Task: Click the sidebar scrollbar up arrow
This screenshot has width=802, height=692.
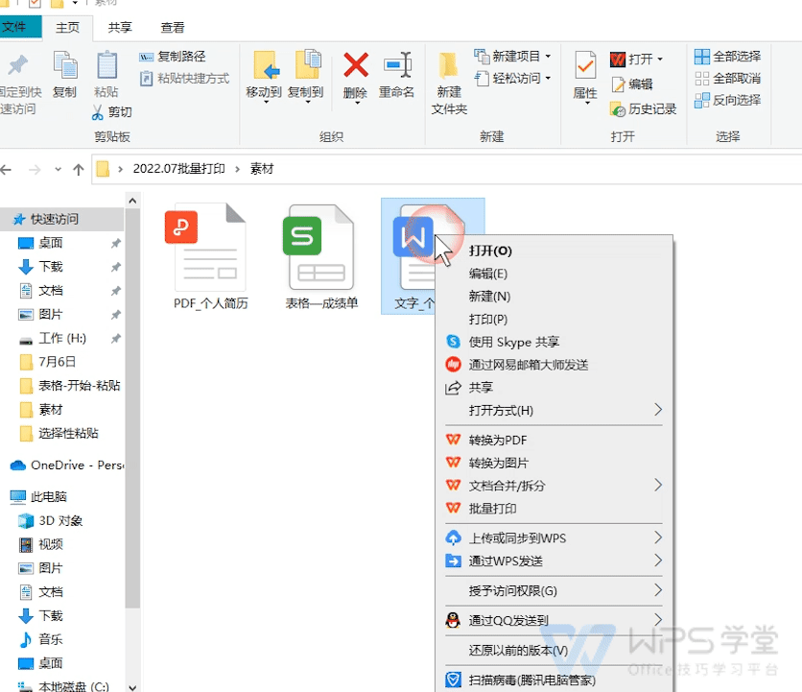Action: (132, 202)
